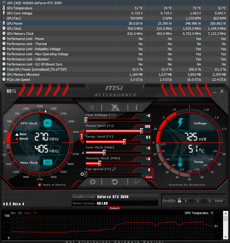Click the GPU Temperature sensor row icon
Viewport: 230px width, 243px height.
coord(4,8)
